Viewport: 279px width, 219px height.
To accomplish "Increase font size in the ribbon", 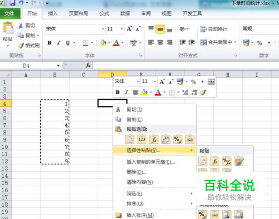I will [129, 29].
